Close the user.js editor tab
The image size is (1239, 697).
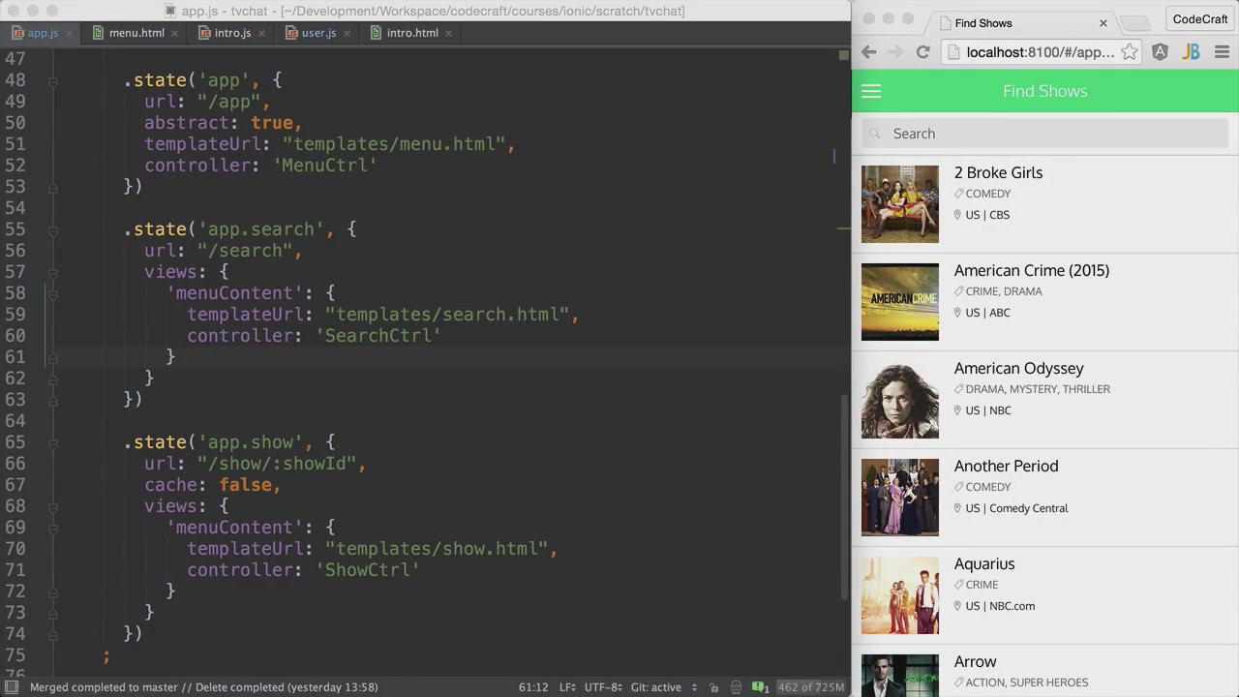[x=347, y=33]
